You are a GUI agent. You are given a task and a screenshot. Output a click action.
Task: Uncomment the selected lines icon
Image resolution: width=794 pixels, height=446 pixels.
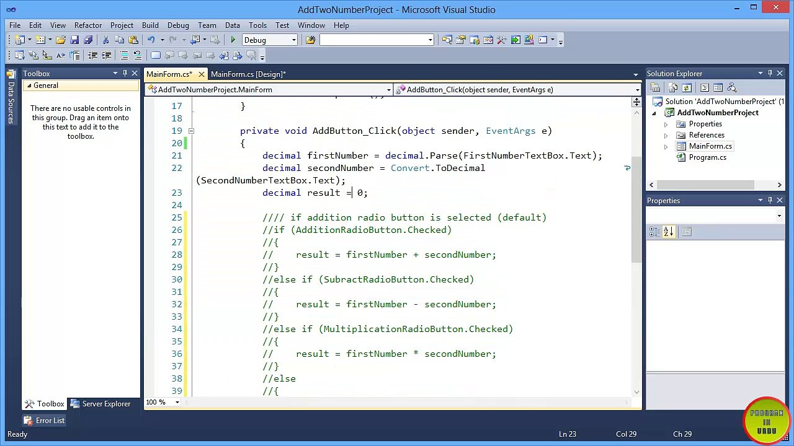(138, 55)
